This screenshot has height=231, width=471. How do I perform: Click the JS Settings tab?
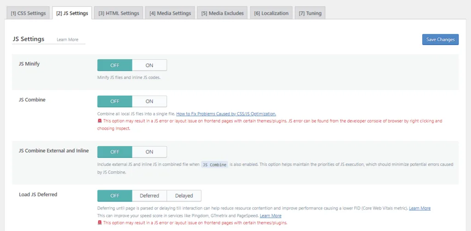point(72,13)
